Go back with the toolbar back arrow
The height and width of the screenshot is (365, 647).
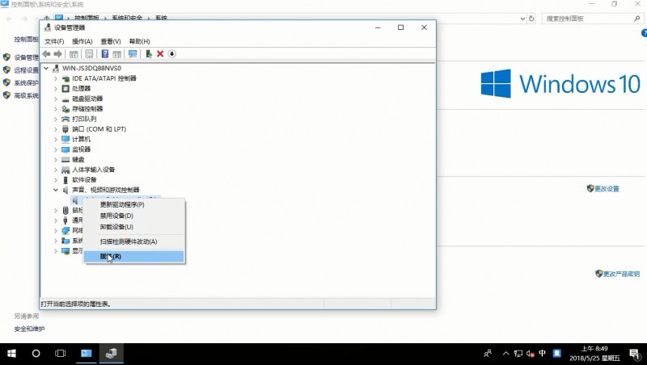coord(46,54)
